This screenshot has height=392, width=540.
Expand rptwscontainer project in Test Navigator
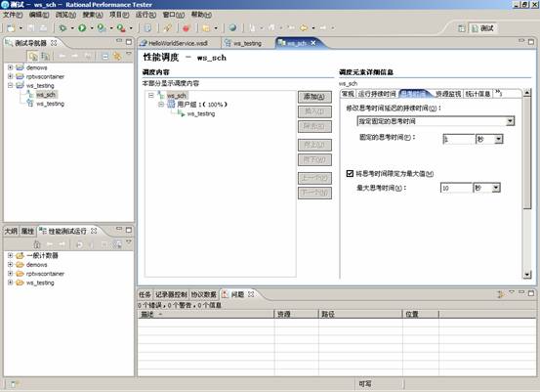click(x=11, y=76)
